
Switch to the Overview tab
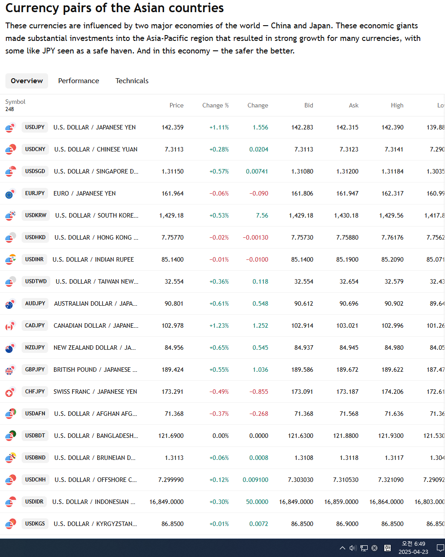(27, 81)
